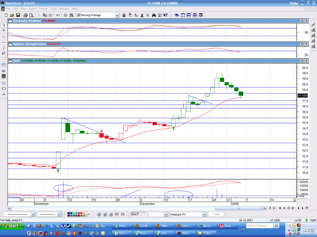The height and width of the screenshot is (237, 317).
Task: Tile windows in columns icon
Action: pyautogui.click(x=183, y=15)
